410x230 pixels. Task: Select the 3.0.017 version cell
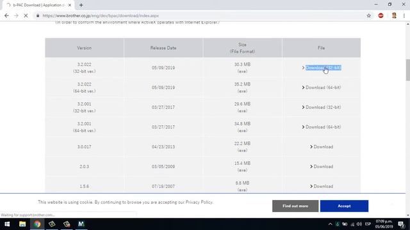[x=84, y=146]
